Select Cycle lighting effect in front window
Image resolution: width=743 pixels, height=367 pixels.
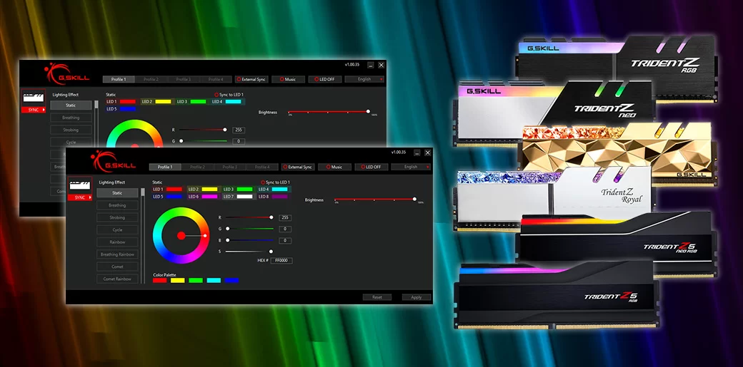coord(117,230)
